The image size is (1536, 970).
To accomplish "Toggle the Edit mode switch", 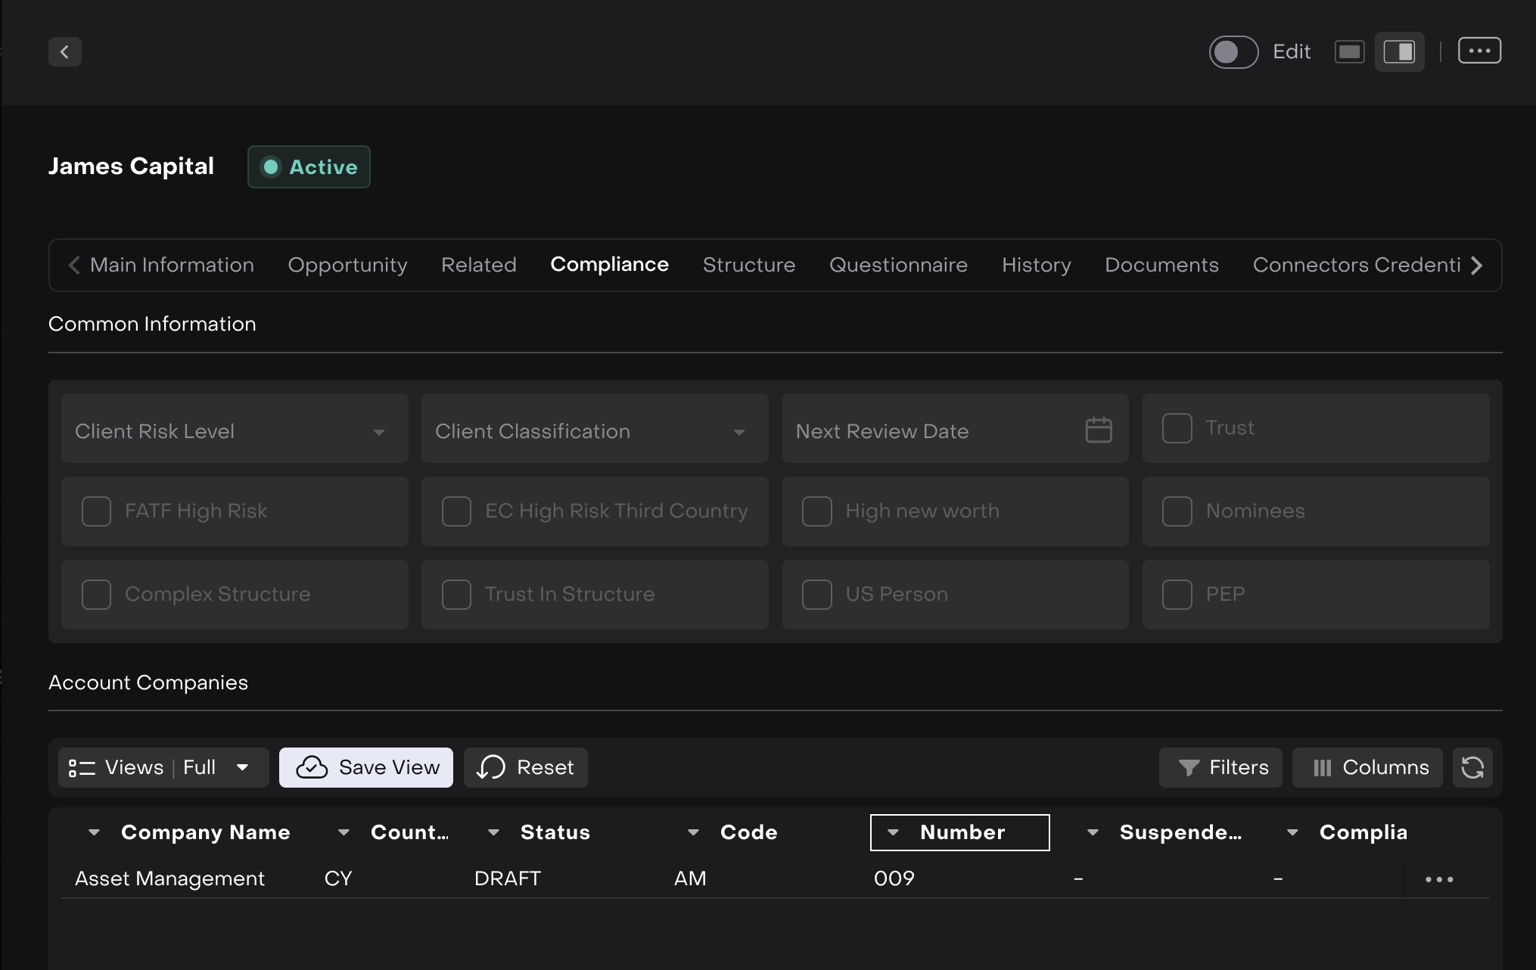I will tap(1233, 52).
